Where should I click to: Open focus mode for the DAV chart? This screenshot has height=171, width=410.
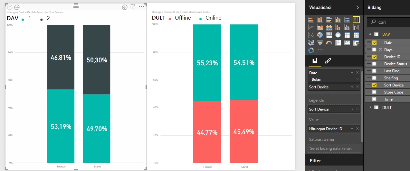tap(133, 6)
